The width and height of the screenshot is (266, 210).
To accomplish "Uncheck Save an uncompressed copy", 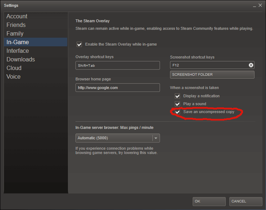I will [178, 112].
